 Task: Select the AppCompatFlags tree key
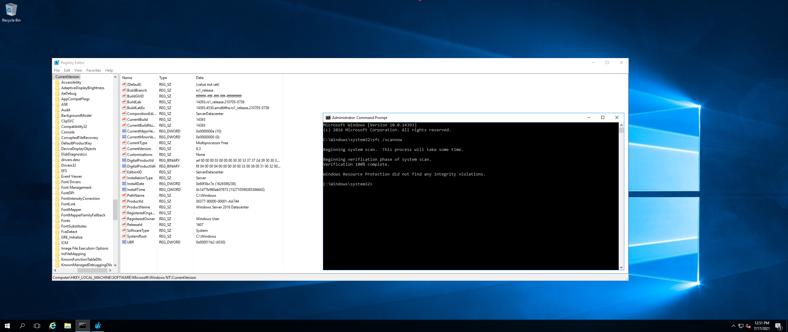click(x=75, y=99)
